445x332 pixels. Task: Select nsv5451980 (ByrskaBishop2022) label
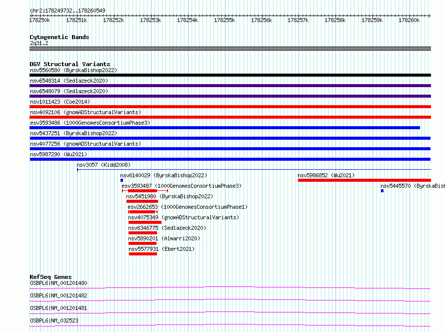pyautogui.click(x=169, y=196)
